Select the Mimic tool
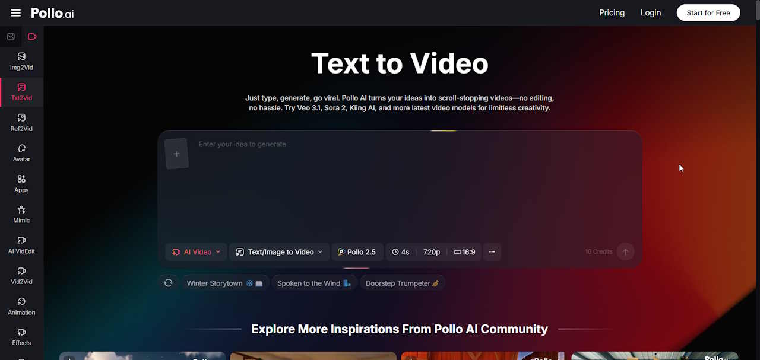Viewport: 760px width, 360px height. pos(21,214)
